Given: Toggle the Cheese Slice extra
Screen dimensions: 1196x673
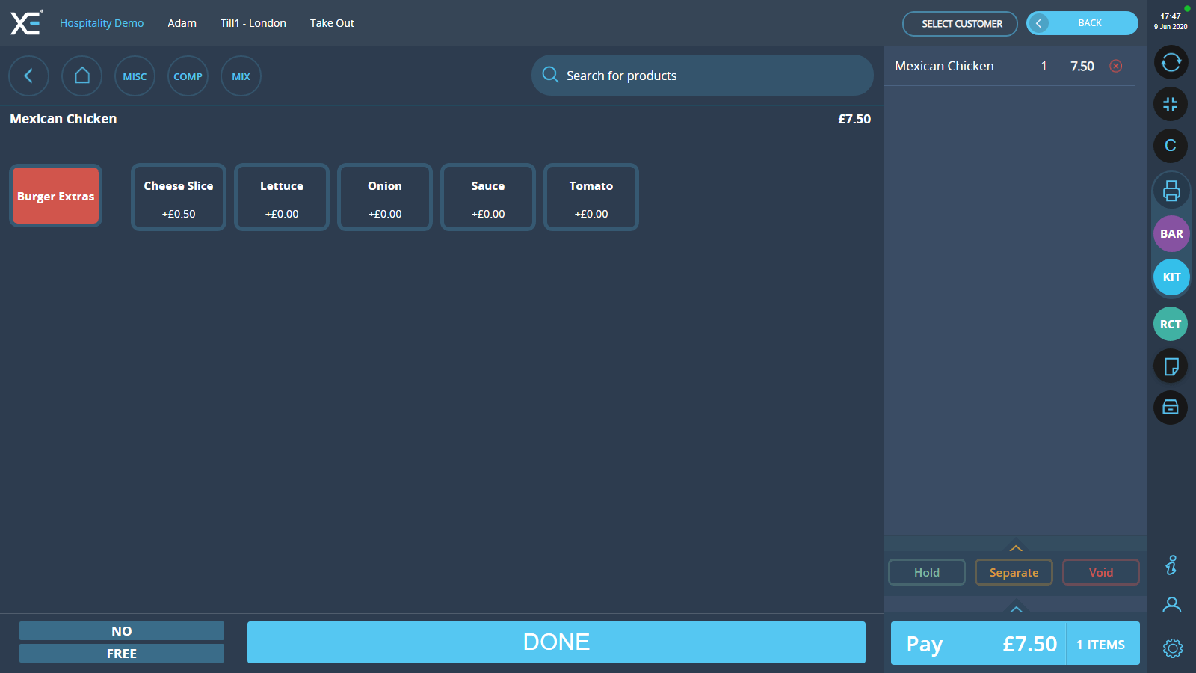Looking at the screenshot, I should [179, 197].
